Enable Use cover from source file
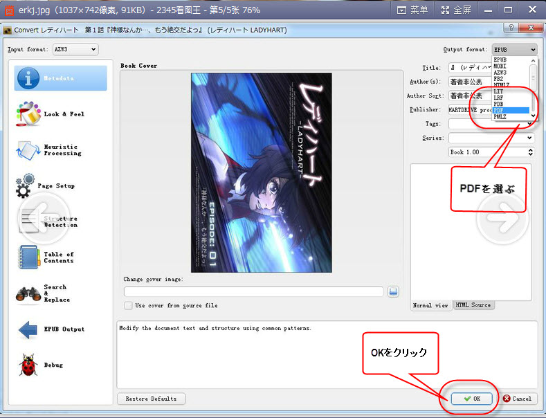The image size is (546, 418). [x=129, y=305]
